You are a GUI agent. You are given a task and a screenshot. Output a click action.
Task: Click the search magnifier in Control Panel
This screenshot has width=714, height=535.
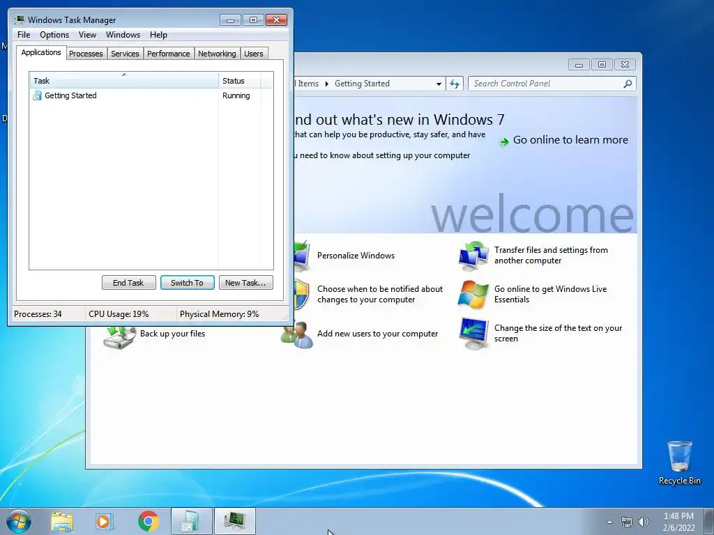[x=628, y=84]
